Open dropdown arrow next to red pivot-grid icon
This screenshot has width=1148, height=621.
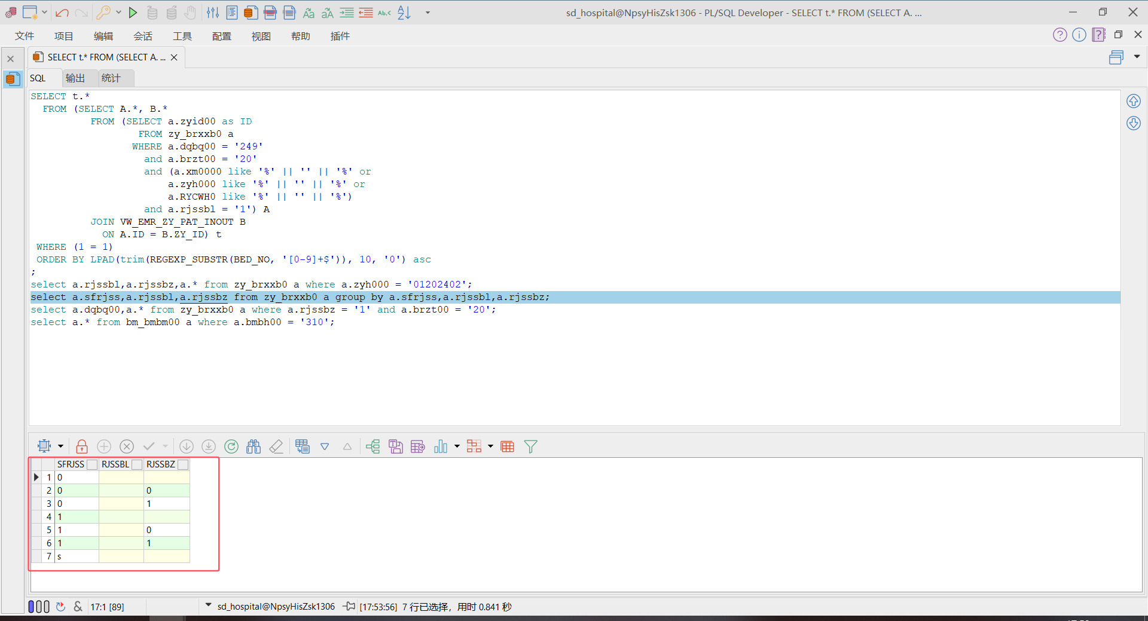coord(490,446)
